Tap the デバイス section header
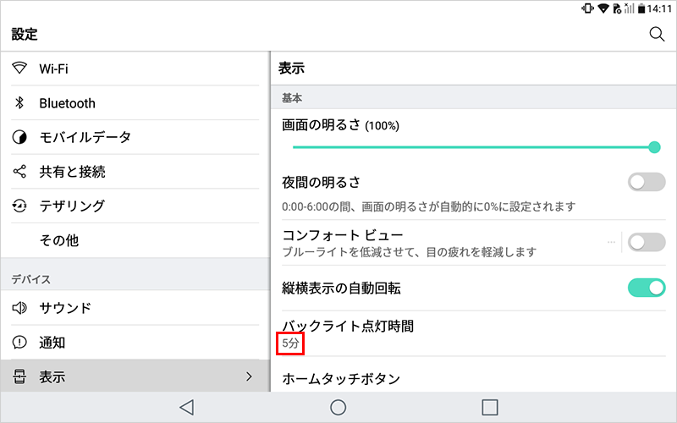Image resolution: width=677 pixels, height=423 pixels. tap(30, 279)
